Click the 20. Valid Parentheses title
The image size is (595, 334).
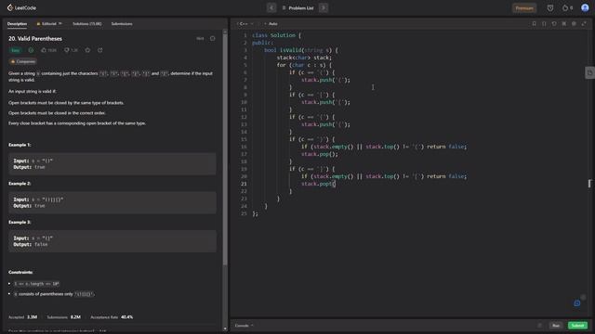(35, 39)
